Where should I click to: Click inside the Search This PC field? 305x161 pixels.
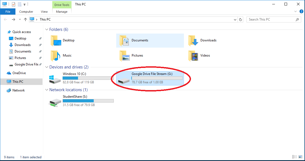271,19
